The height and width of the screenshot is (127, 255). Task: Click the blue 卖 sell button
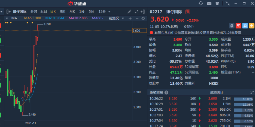tap(245, 26)
